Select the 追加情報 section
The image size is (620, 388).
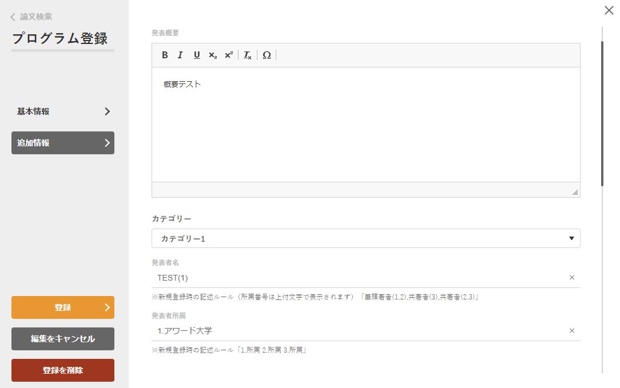pyautogui.click(x=63, y=143)
